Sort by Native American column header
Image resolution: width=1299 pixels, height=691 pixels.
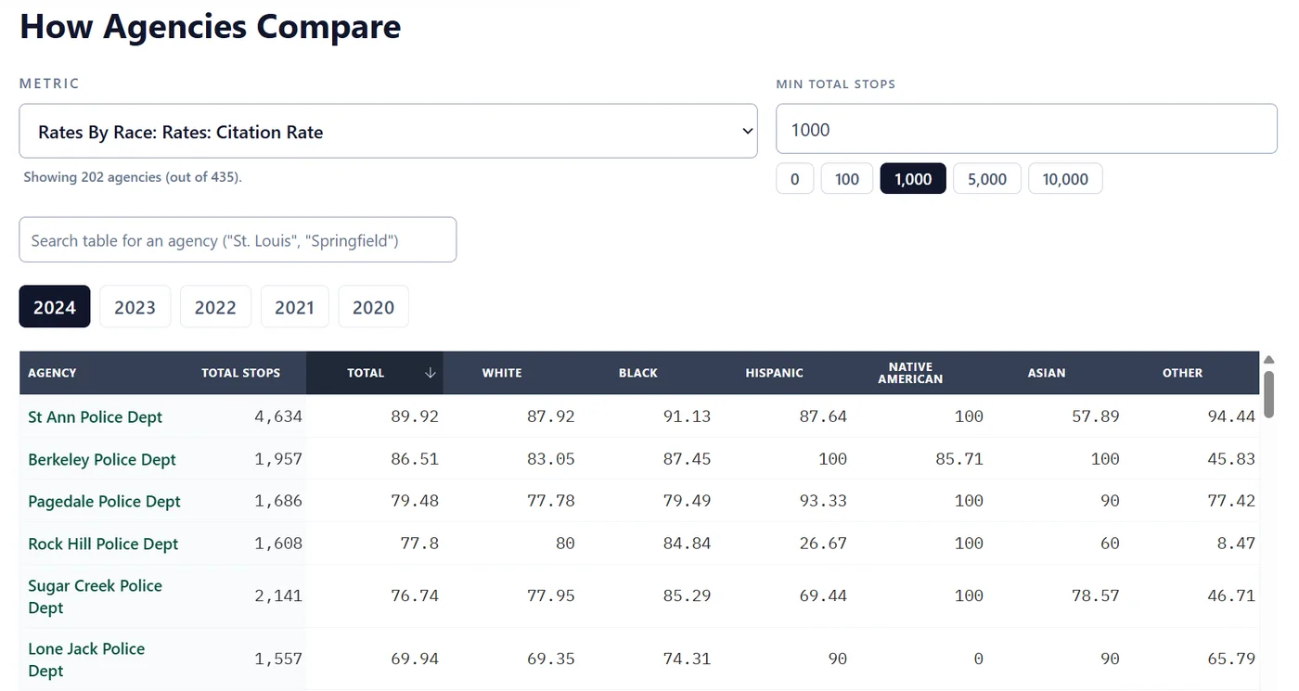[x=909, y=373]
